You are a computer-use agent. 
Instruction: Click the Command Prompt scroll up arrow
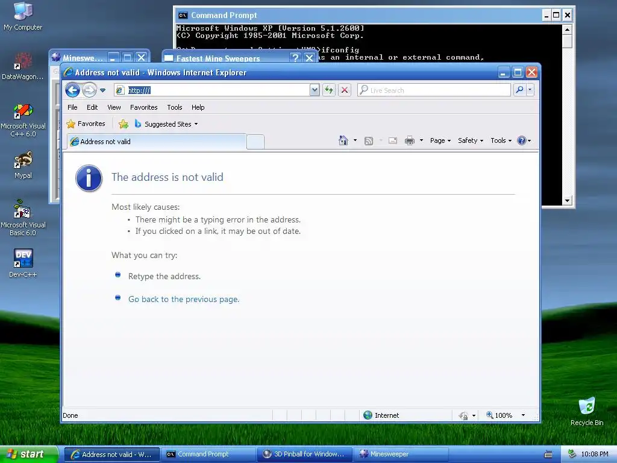coord(567,30)
